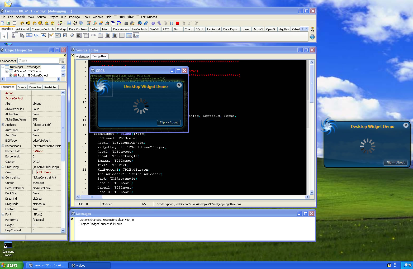Select Root1: TD3VisualObject in component tree

(33, 75)
